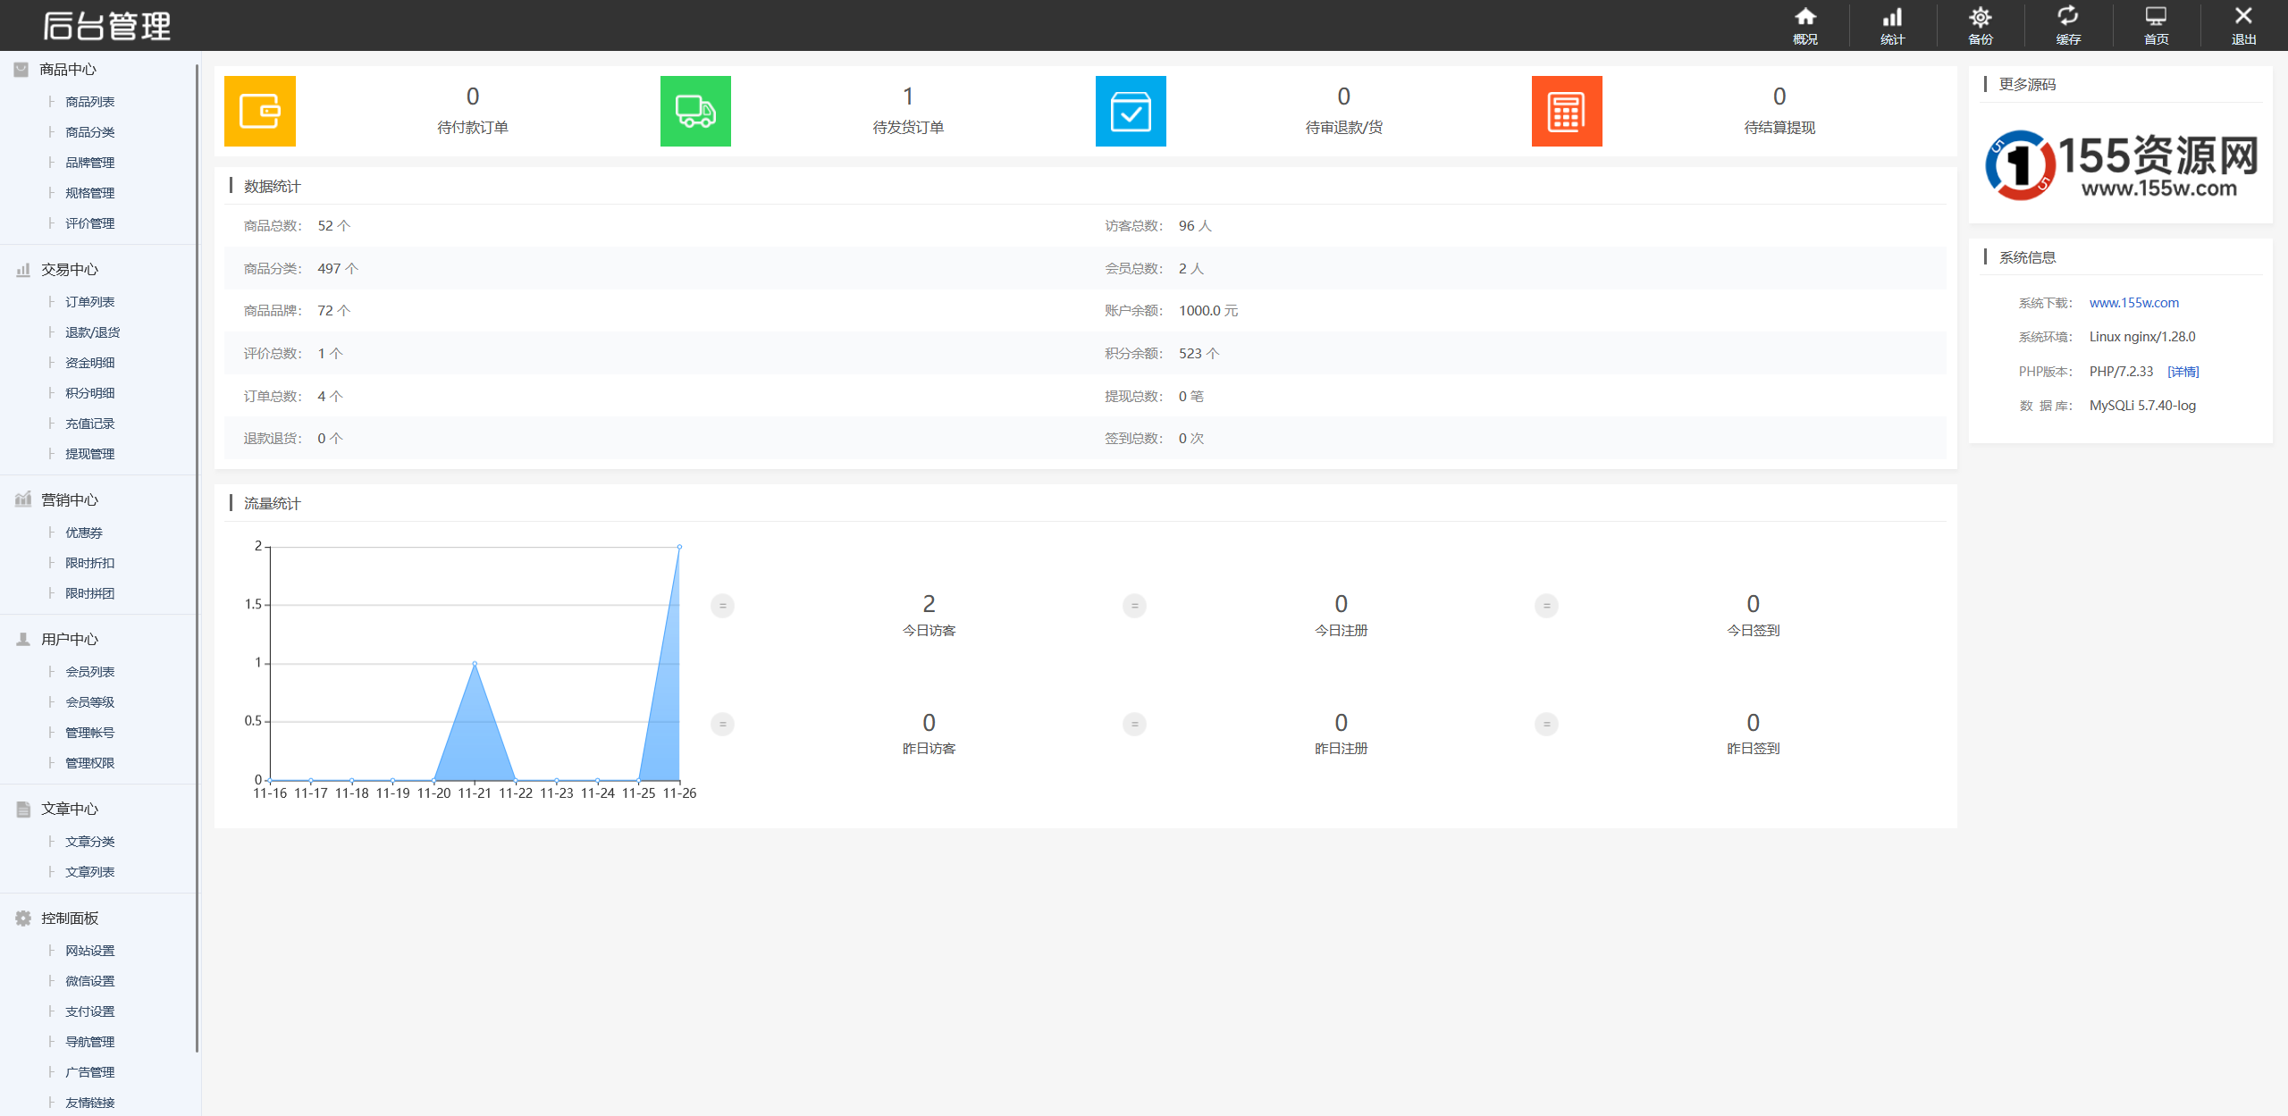Viewport: 2288px width, 1116px height.
Task: Click the orange calculator 待结算提现 icon
Action: coord(1566,112)
